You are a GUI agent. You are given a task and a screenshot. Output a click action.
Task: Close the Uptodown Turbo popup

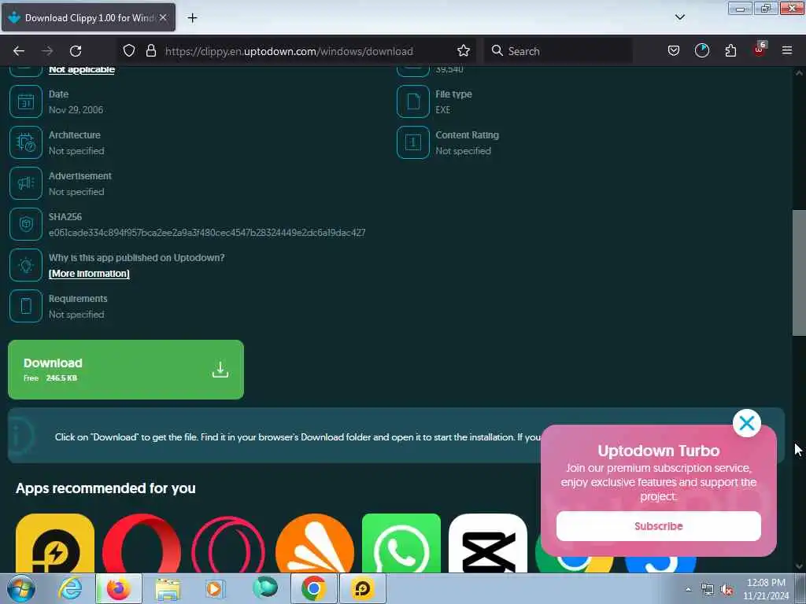click(746, 423)
